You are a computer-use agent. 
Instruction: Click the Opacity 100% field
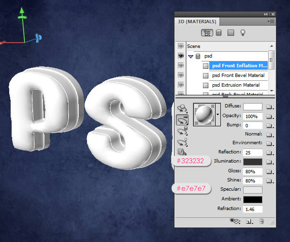click(253, 116)
